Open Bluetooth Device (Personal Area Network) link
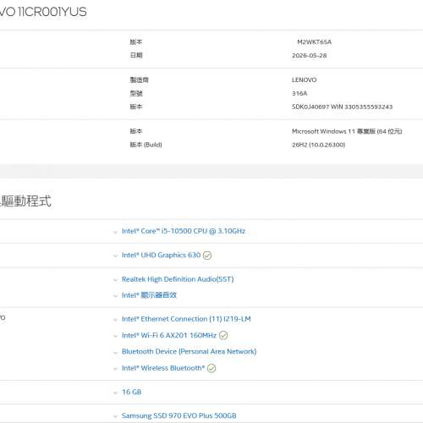This screenshot has width=423, height=423. [190, 352]
